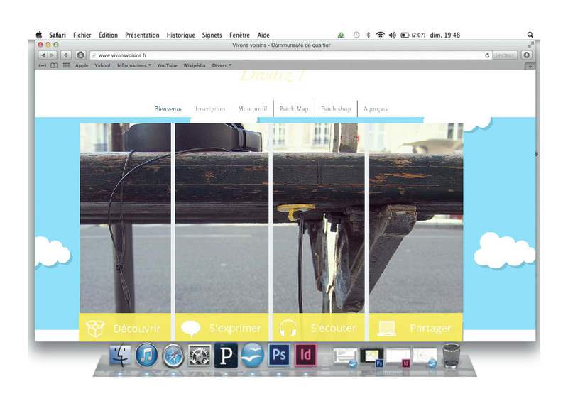Screen dimensions: 568x401
Task: Open the YouTube bookmark link
Action: click(x=167, y=65)
